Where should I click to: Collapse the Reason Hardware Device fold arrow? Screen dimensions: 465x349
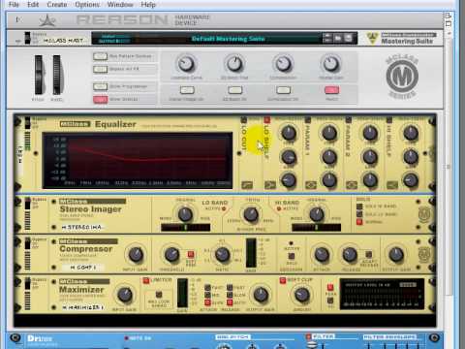click(x=17, y=20)
